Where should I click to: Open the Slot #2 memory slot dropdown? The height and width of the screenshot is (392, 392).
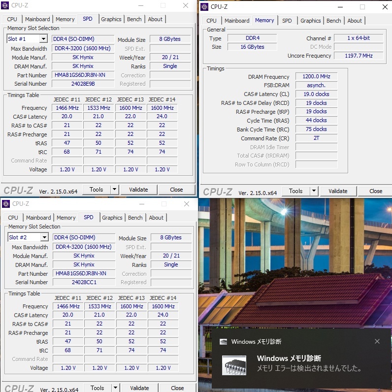(44, 237)
